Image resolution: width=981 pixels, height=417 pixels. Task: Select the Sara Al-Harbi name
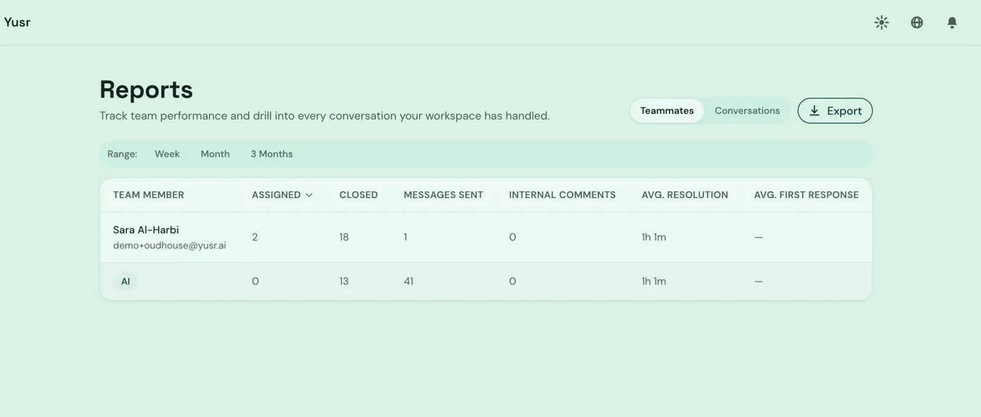[146, 230]
